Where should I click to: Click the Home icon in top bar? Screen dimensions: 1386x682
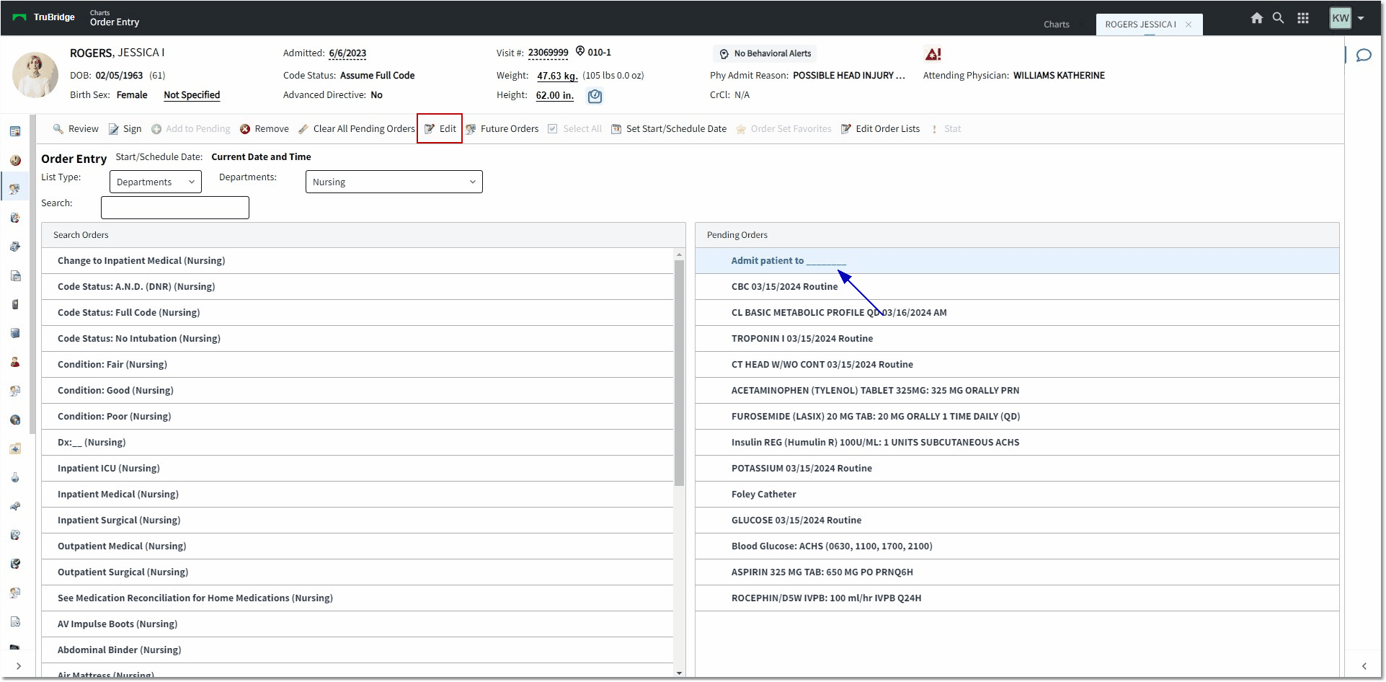(1256, 18)
